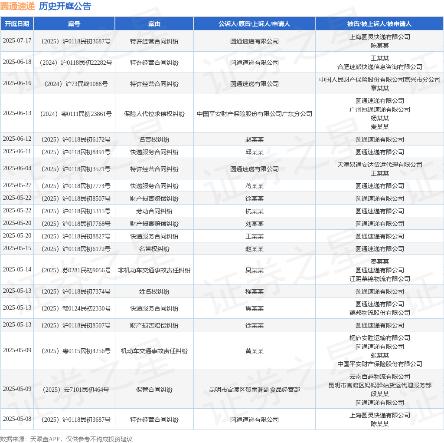Screen dimensions: 444x443
Task: Select the date 2025-07-17
Action: click(17, 40)
